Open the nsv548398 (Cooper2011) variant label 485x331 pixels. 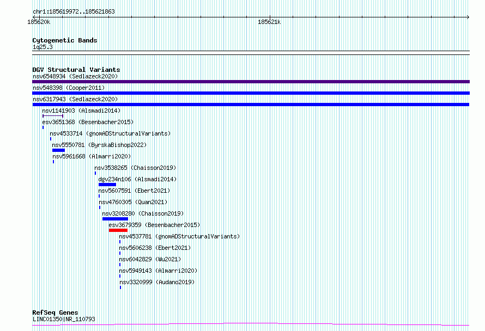point(69,88)
